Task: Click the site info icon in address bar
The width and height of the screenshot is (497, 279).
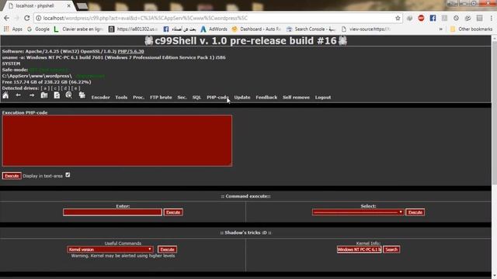Action: click(38, 18)
